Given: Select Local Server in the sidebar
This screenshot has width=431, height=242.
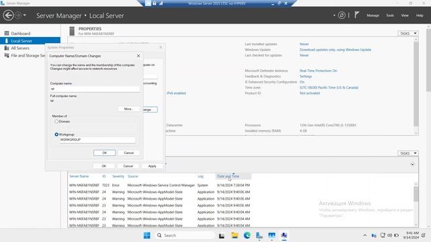Looking at the screenshot, I should point(30,41).
